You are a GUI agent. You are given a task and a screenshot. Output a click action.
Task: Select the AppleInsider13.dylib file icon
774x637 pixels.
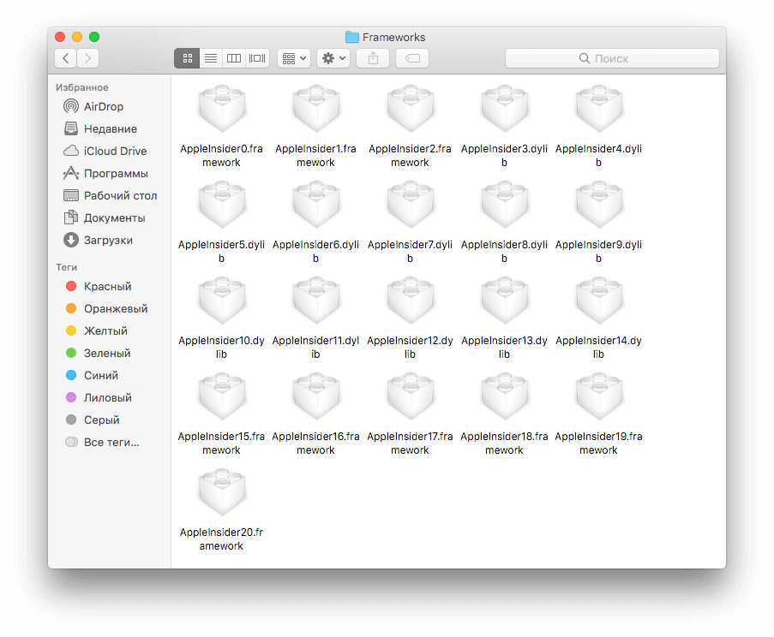point(505,301)
